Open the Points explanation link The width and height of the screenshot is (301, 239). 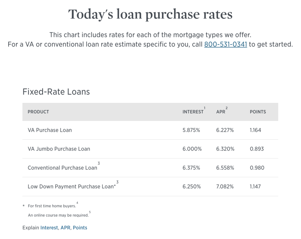[80, 228]
